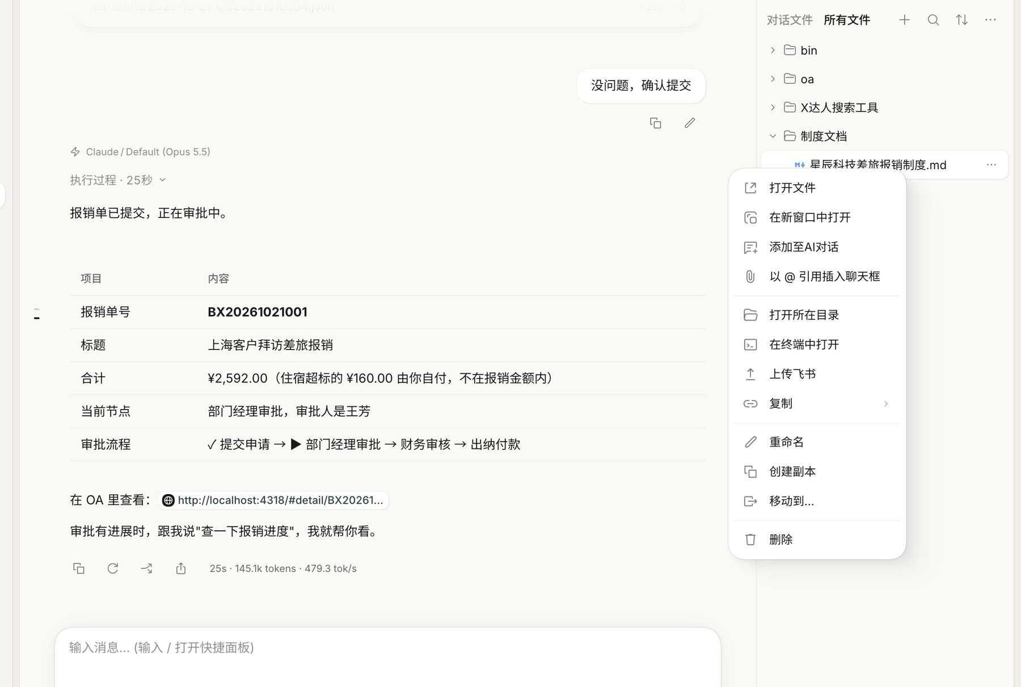
Task: Click 在终端中打开 menu item
Action: (817, 344)
